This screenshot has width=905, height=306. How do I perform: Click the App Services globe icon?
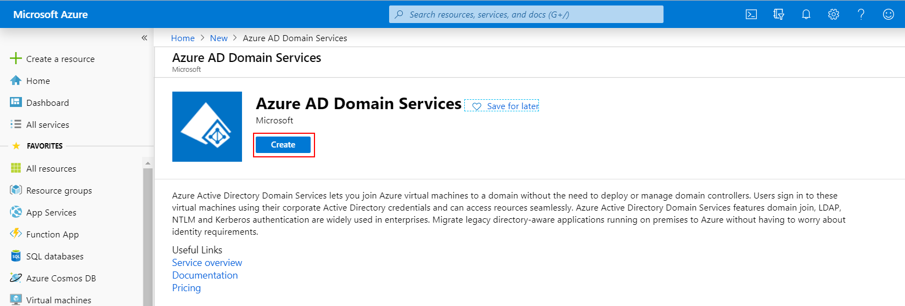pos(16,212)
